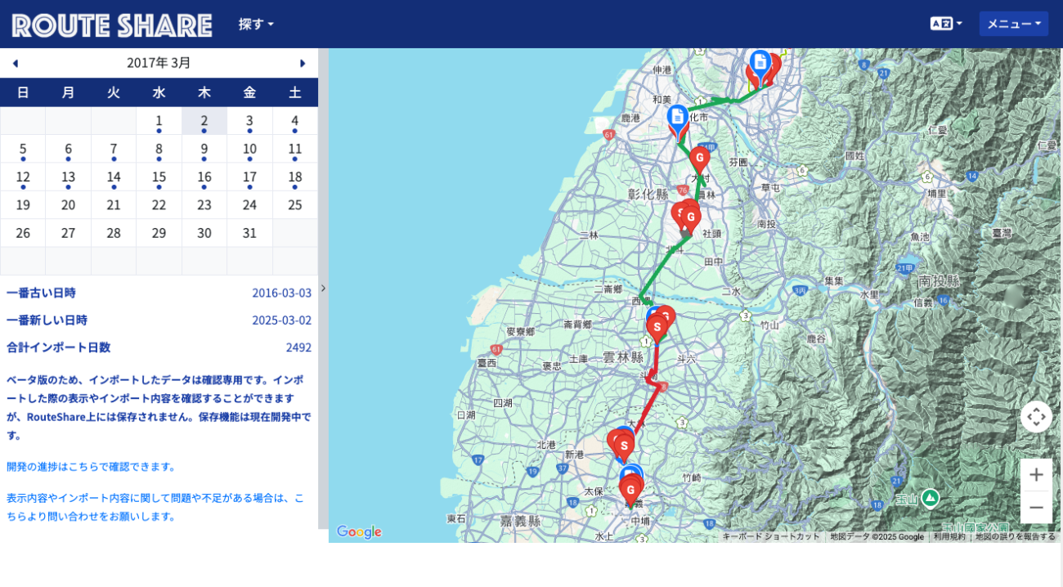The width and height of the screenshot is (1063, 587).
Task: Click the newest date value 2025-03-02
Action: tap(282, 320)
